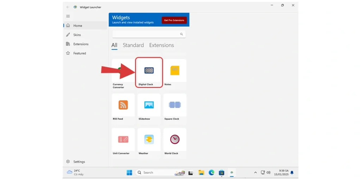This screenshot has width=361, height=180.
Task: Open Microsoft Edge from the taskbar
Action: tap(212, 173)
